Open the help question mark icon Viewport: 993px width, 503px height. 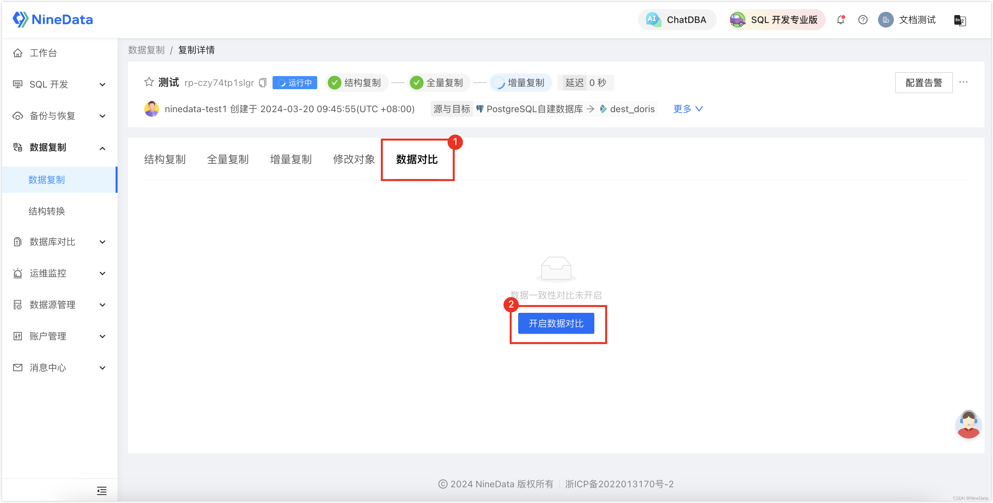[863, 20]
